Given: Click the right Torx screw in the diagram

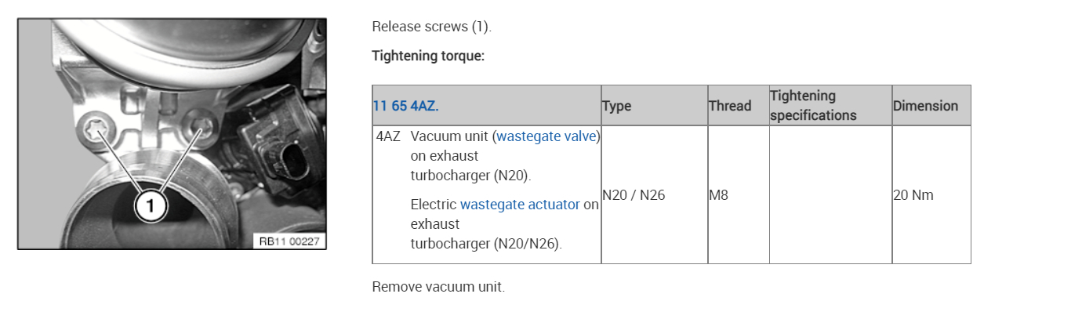Looking at the screenshot, I should pyautogui.click(x=204, y=126).
